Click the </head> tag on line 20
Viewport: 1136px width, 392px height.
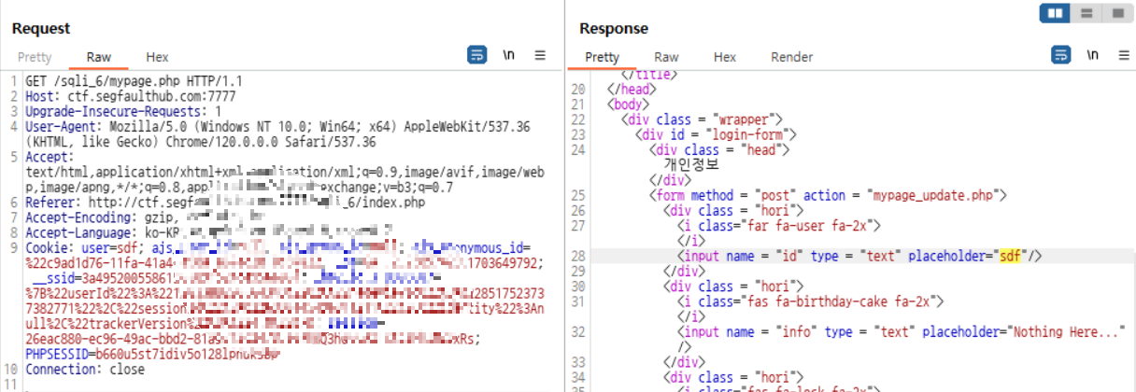tap(632, 89)
